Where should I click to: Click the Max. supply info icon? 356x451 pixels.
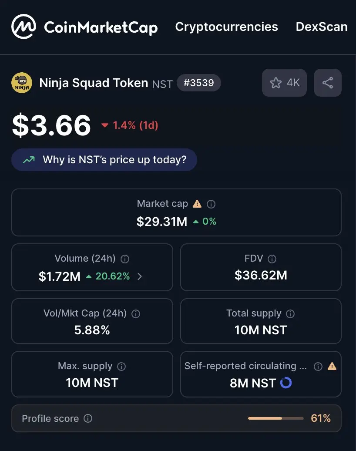[x=121, y=367]
